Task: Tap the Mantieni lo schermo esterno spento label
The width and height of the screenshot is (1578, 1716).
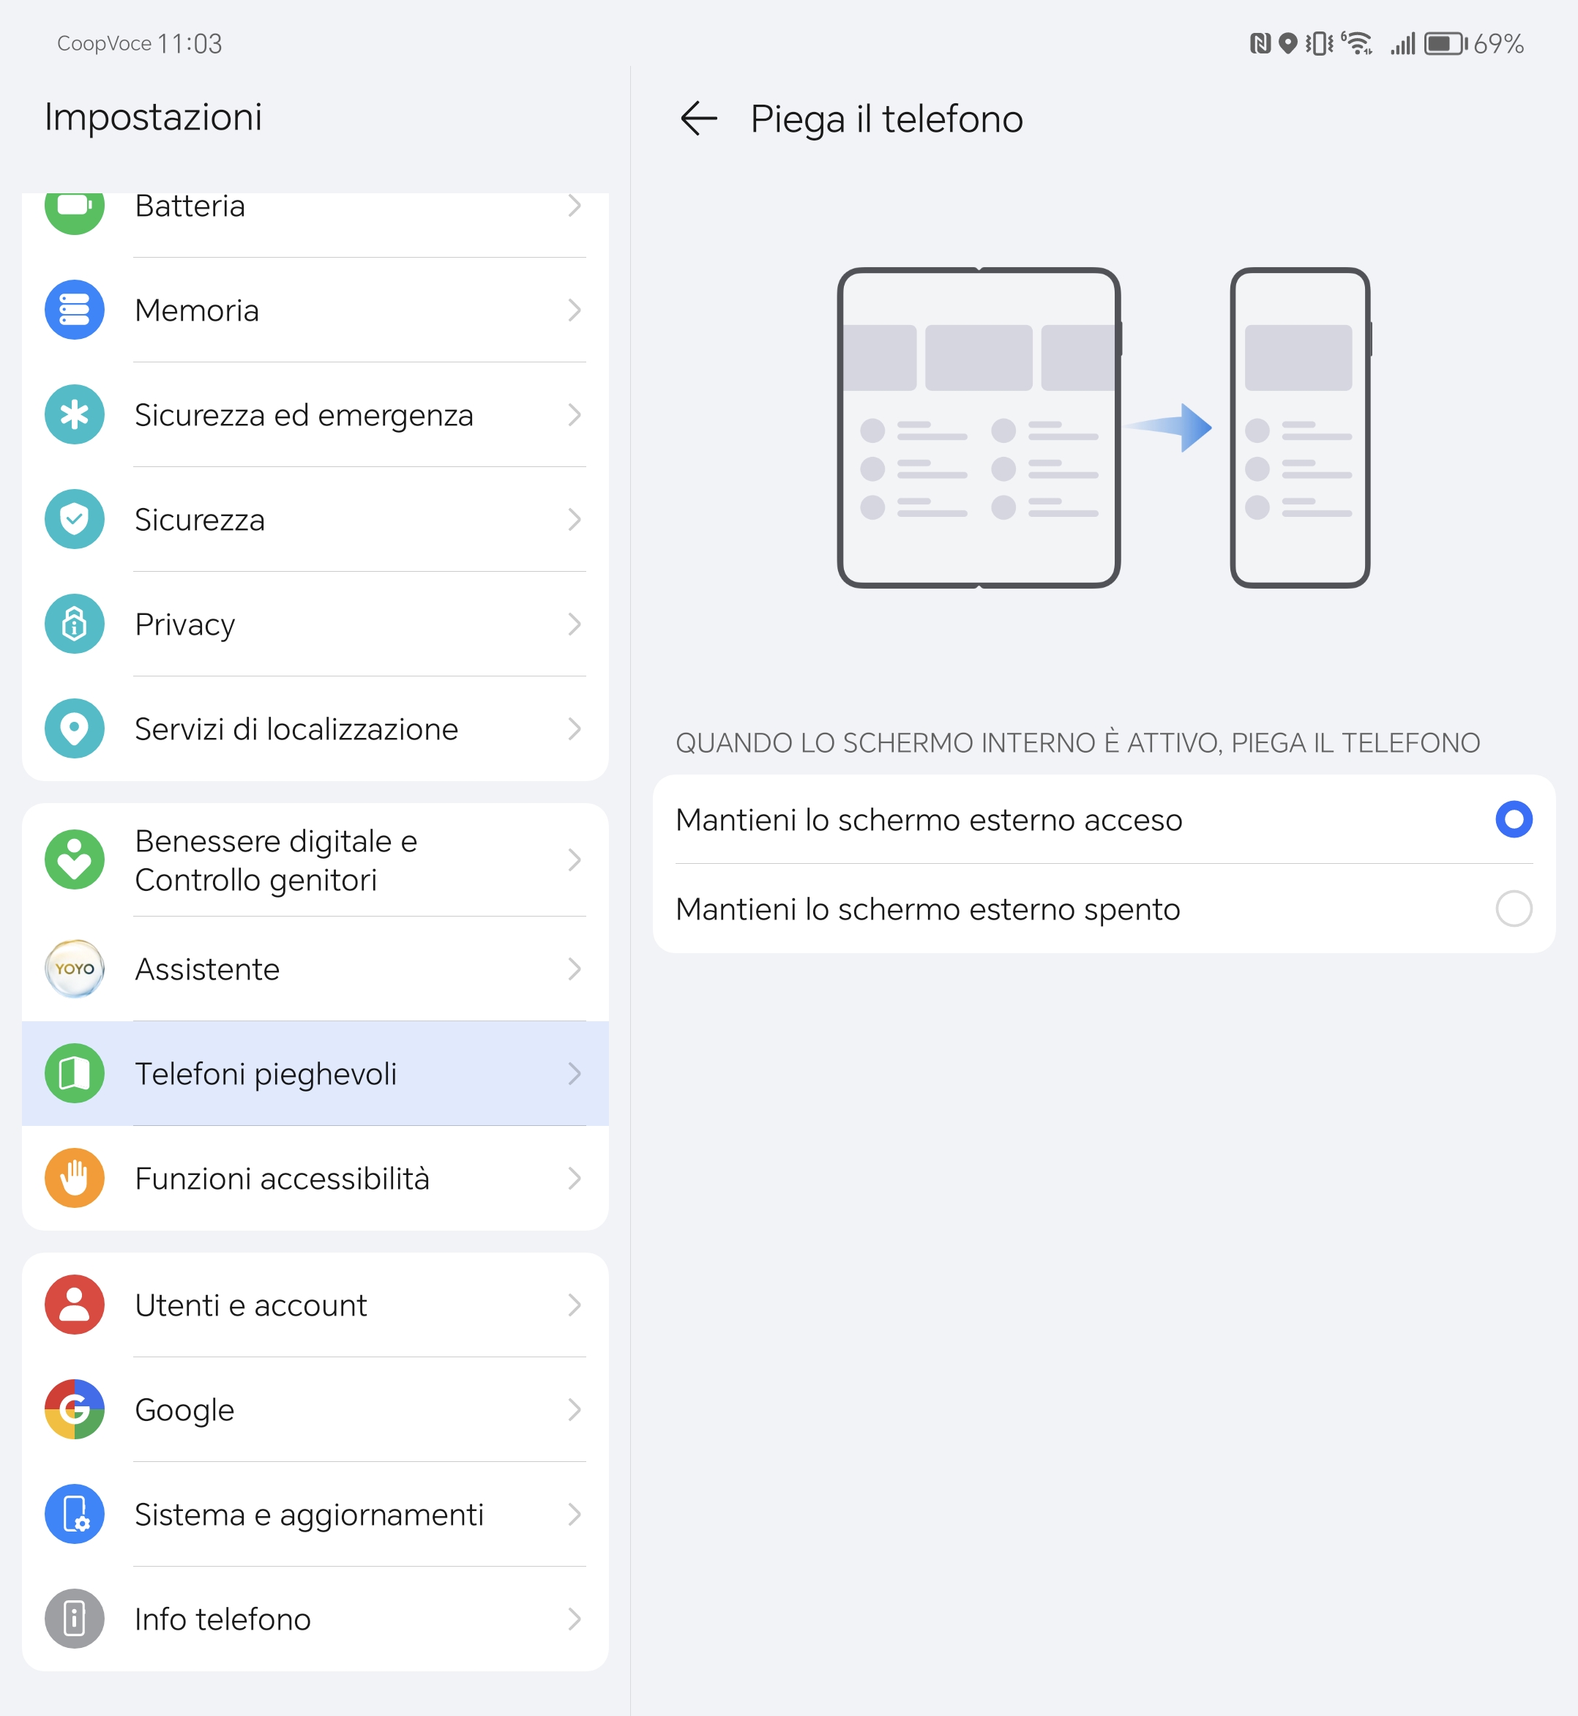Action: 927,909
